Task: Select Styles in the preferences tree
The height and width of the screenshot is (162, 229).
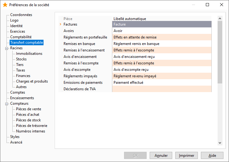Action: coord(15,137)
